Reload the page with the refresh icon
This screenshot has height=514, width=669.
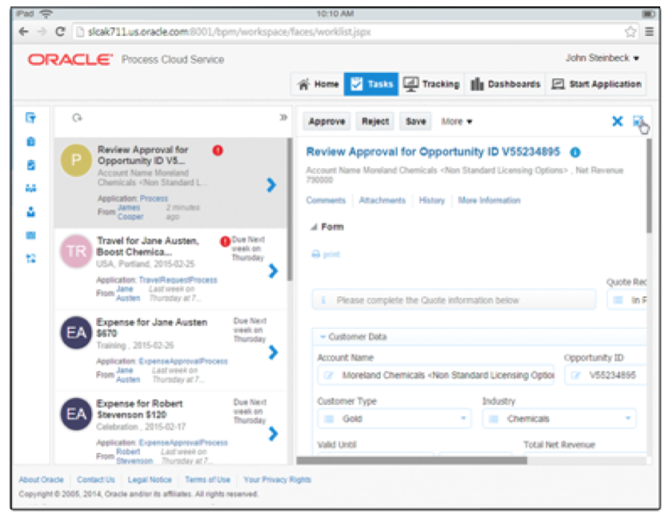[60, 31]
